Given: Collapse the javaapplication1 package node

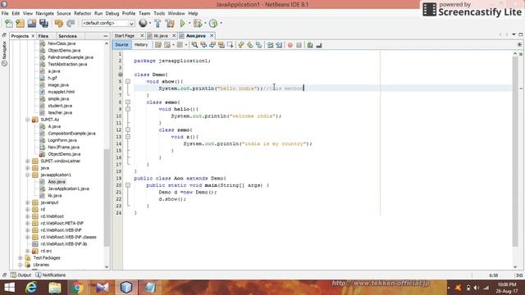Looking at the screenshot, I should click(28, 175).
